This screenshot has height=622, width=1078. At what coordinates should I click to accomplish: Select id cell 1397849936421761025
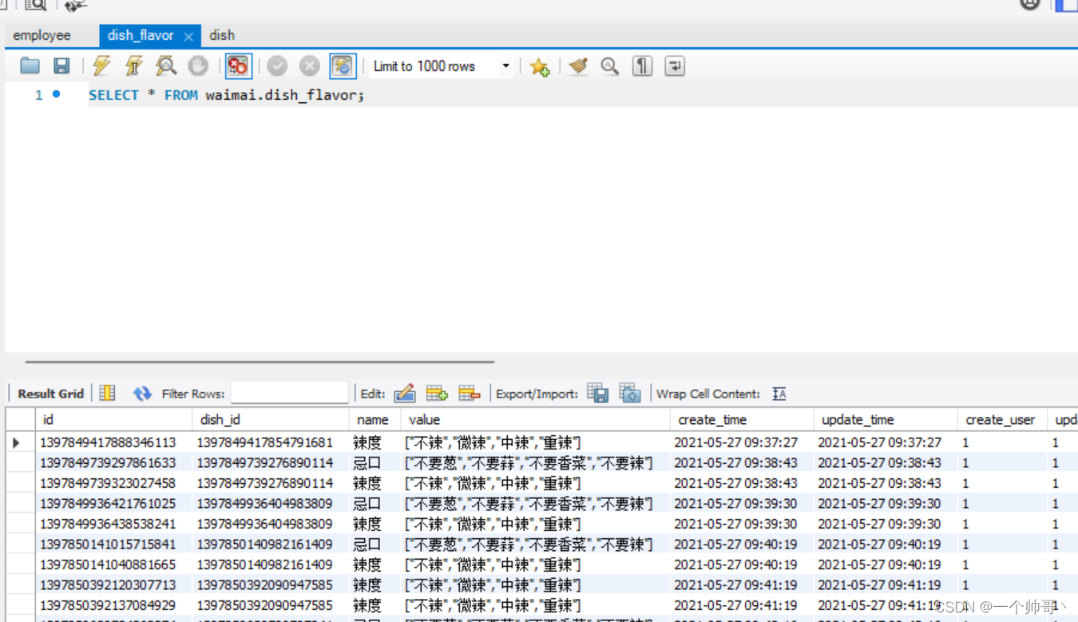coord(115,504)
